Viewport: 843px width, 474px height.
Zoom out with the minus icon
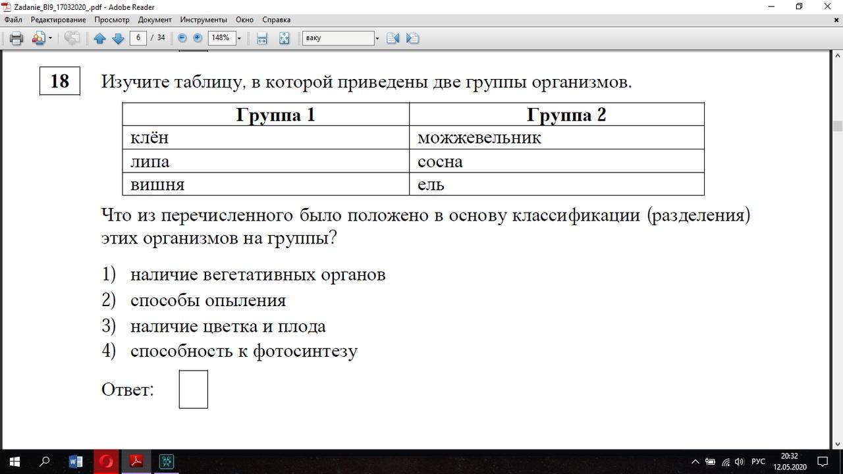182,38
